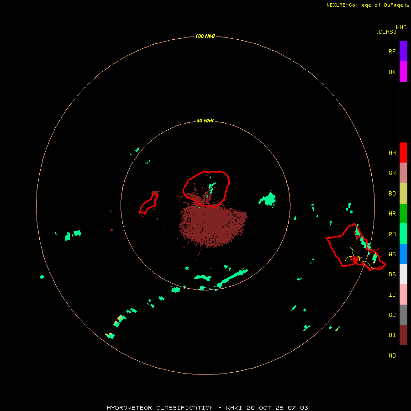
Task: Click the elongated diagonal green rain band south
Action: pyautogui.click(x=232, y=278)
